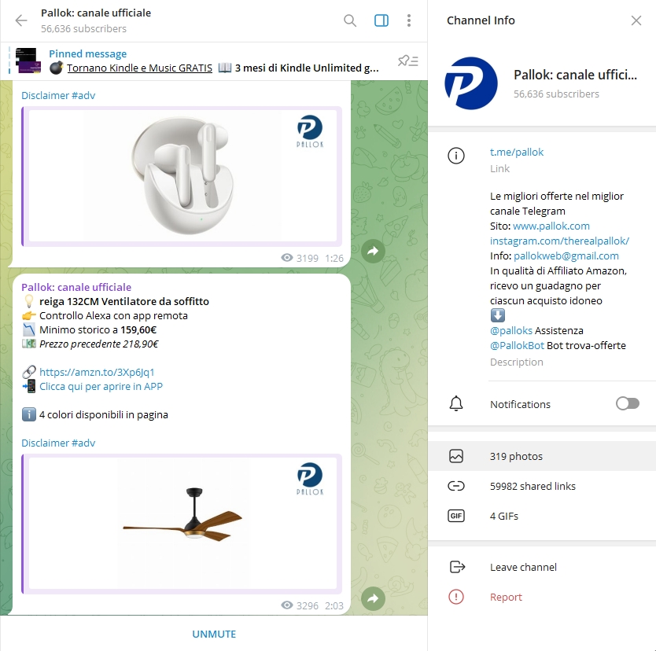Screen dimensions: 656x651
Task: Open the 4 GIFs section
Action: 542,516
